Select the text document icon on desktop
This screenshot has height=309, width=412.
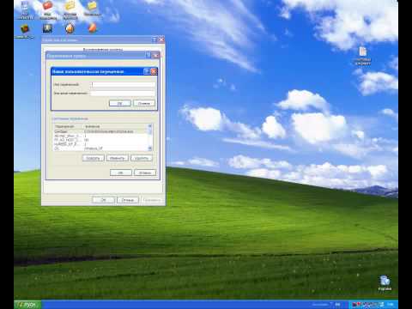pos(363,56)
